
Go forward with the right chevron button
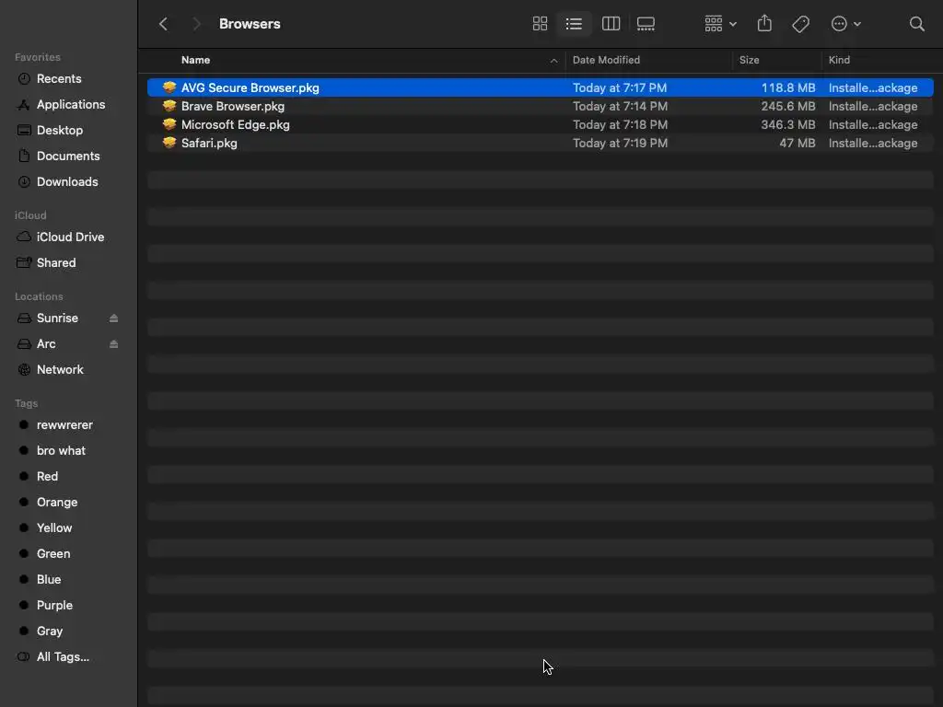[x=196, y=24]
